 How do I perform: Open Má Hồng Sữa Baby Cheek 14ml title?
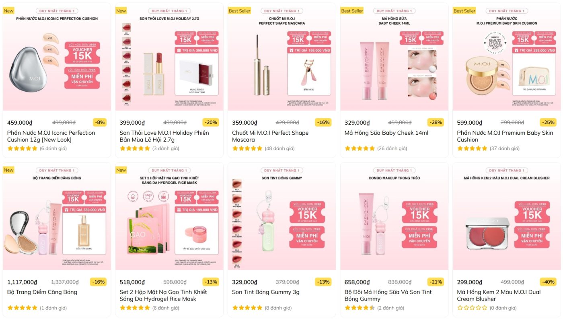pos(386,133)
